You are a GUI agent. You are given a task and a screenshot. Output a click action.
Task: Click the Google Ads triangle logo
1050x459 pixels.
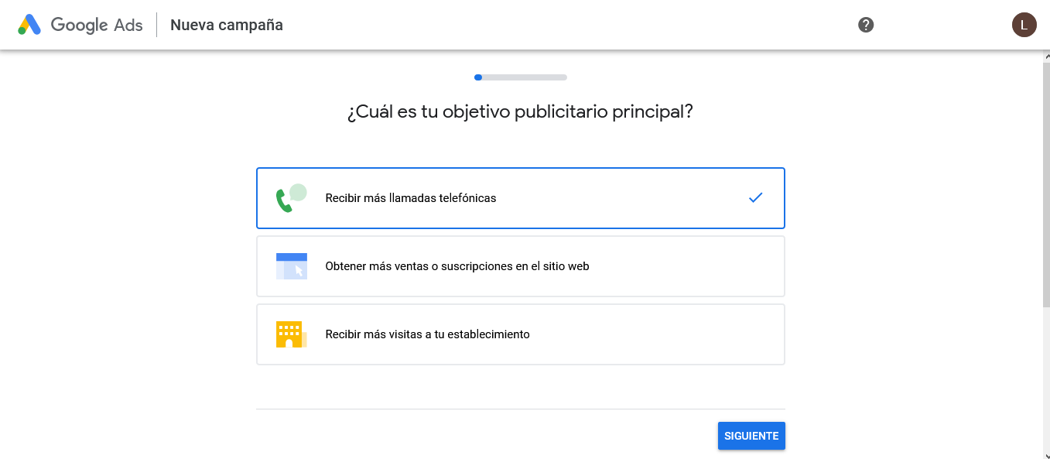(29, 24)
